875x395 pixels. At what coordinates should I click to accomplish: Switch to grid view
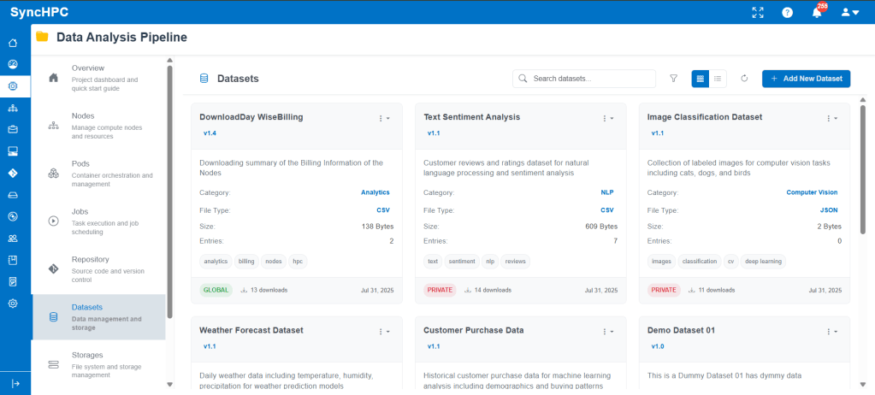coord(701,79)
